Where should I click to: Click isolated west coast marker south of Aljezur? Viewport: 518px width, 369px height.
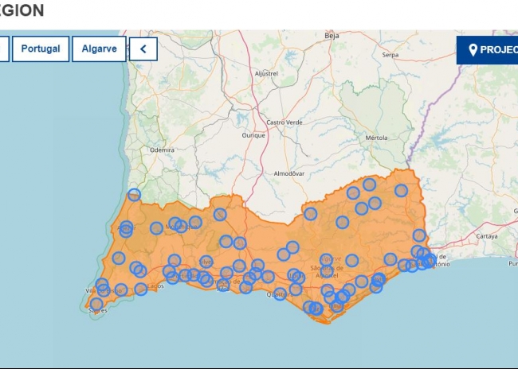(x=119, y=258)
